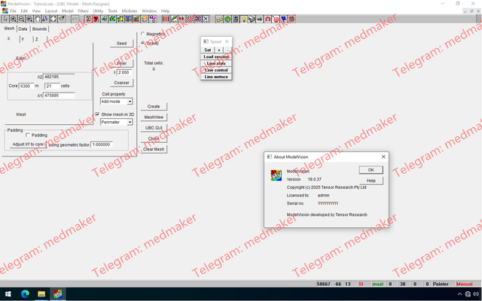
Task: Pick the yellow brush highlighter tool
Action: 61,19
